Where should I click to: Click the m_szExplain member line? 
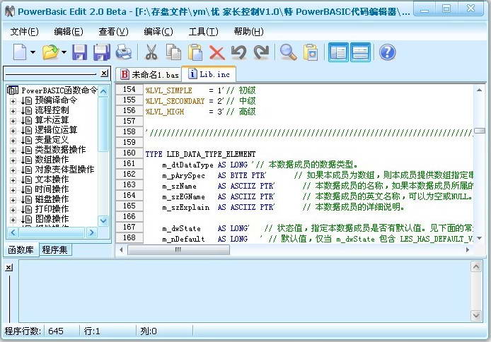click(x=284, y=207)
